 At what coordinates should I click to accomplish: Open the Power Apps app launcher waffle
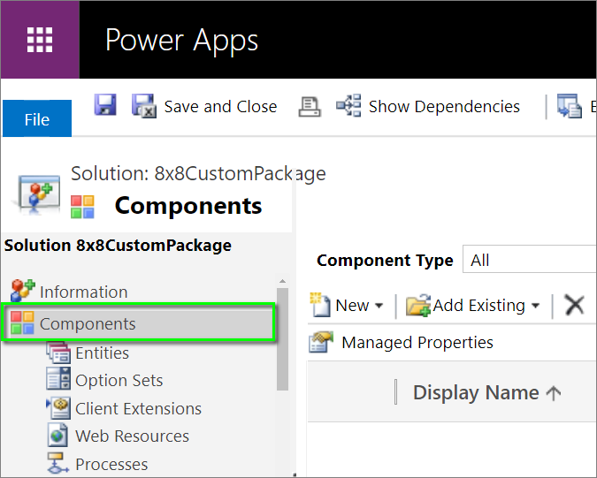(x=40, y=40)
